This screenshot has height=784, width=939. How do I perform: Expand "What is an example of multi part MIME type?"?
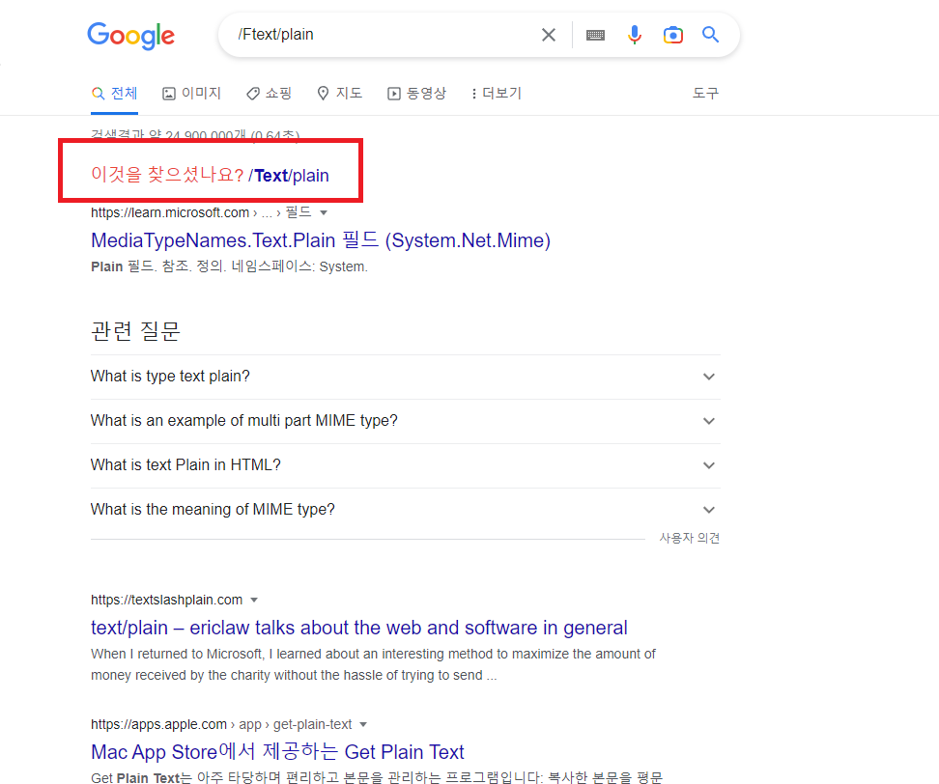point(406,421)
